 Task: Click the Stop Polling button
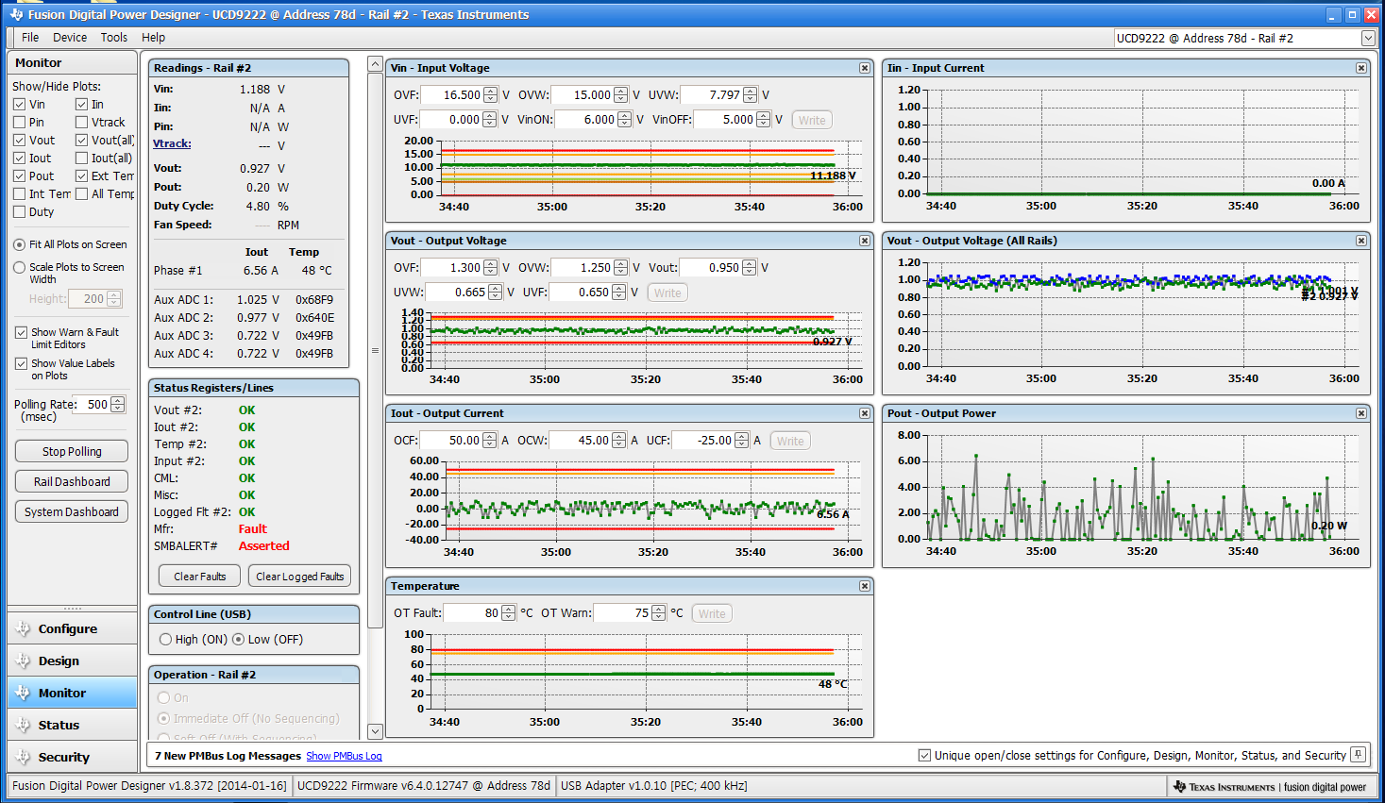72,452
